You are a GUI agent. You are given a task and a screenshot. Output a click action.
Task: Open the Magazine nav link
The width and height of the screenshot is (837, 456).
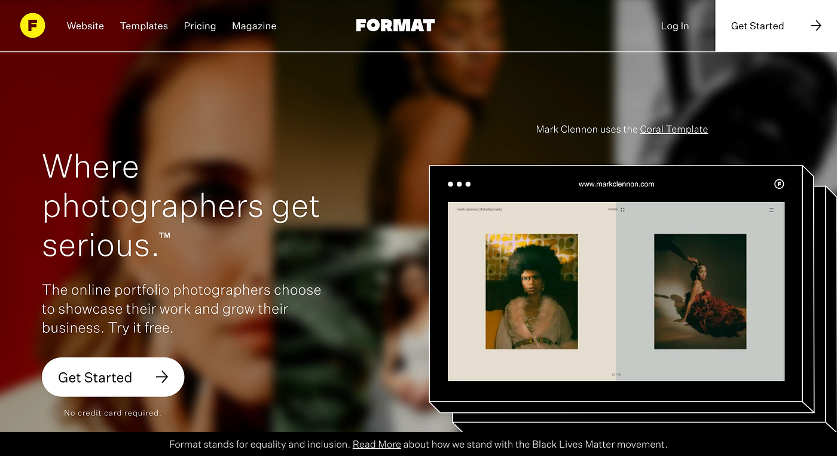(x=254, y=26)
